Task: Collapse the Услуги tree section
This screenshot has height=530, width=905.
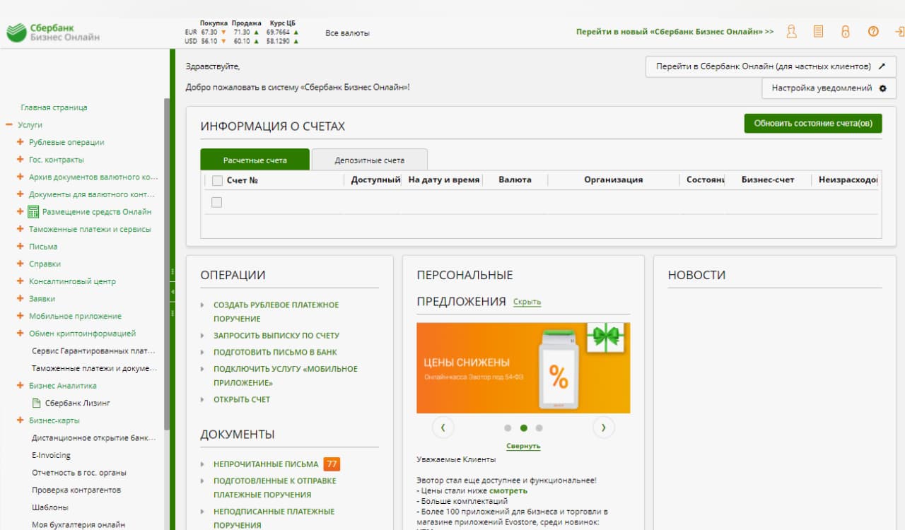Action: coord(9,125)
